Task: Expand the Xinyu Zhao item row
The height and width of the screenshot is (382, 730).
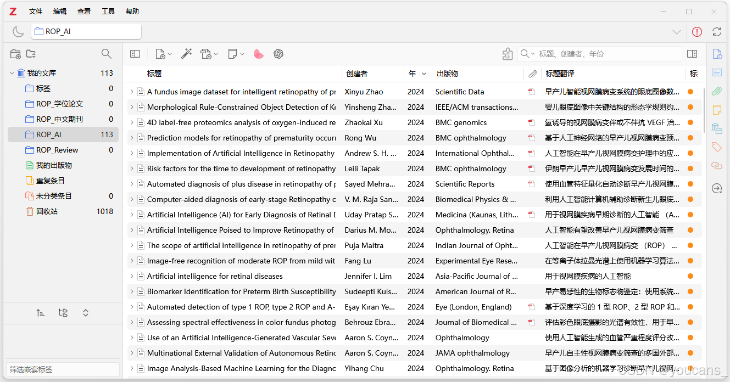Action: tap(132, 92)
